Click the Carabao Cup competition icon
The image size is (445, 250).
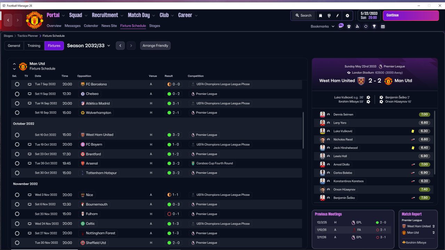[x=193, y=164]
